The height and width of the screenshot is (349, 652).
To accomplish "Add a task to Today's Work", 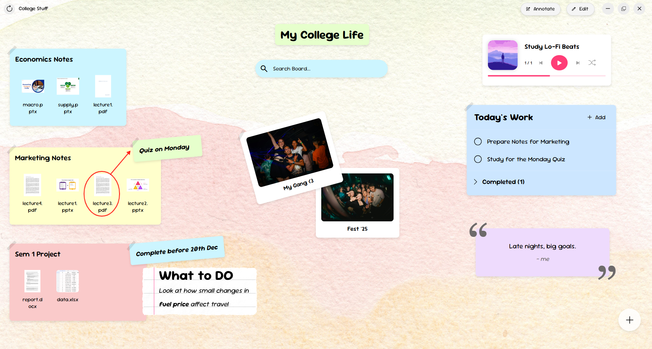I will click(596, 117).
